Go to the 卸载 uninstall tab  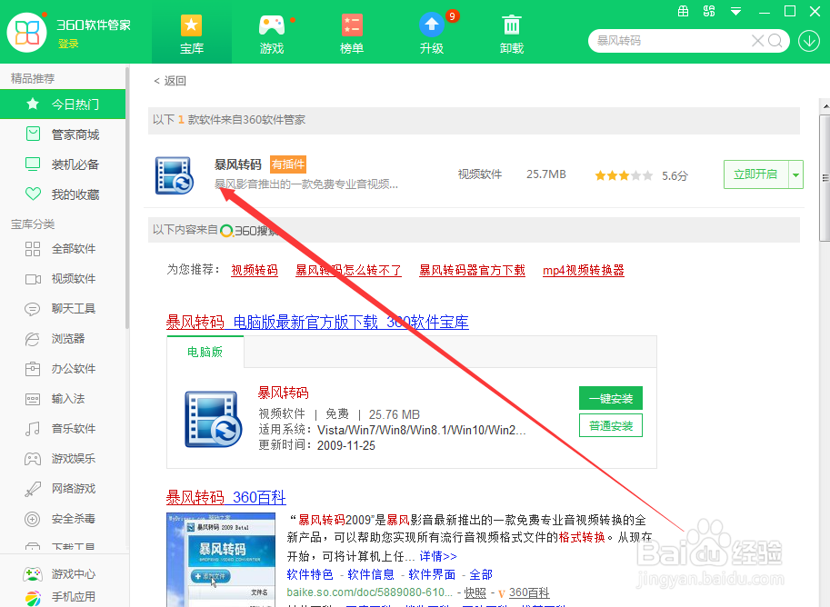(x=511, y=35)
